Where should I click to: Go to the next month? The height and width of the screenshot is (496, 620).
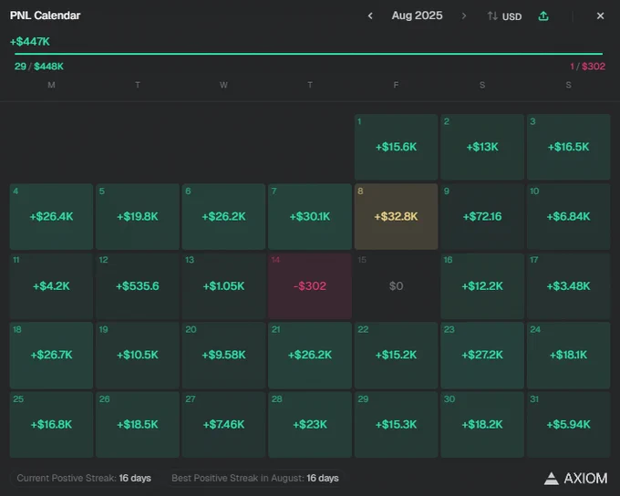(x=464, y=15)
